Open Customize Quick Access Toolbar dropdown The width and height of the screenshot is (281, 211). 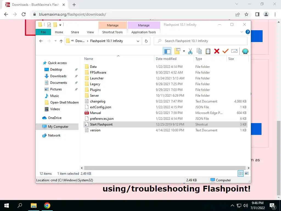coord(60,25)
